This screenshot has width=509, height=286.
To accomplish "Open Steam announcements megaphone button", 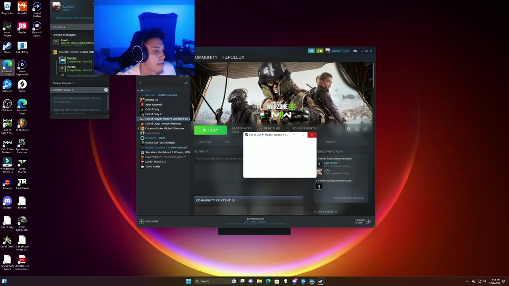I will [311, 51].
